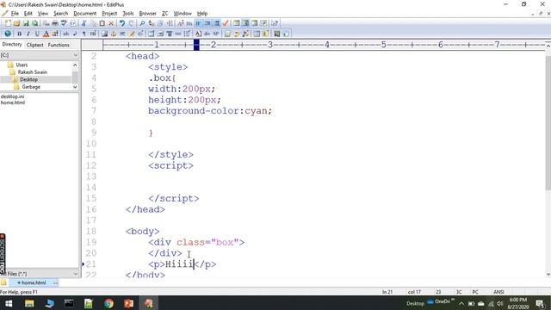Click the Undo arrow icon

pyautogui.click(x=122, y=23)
